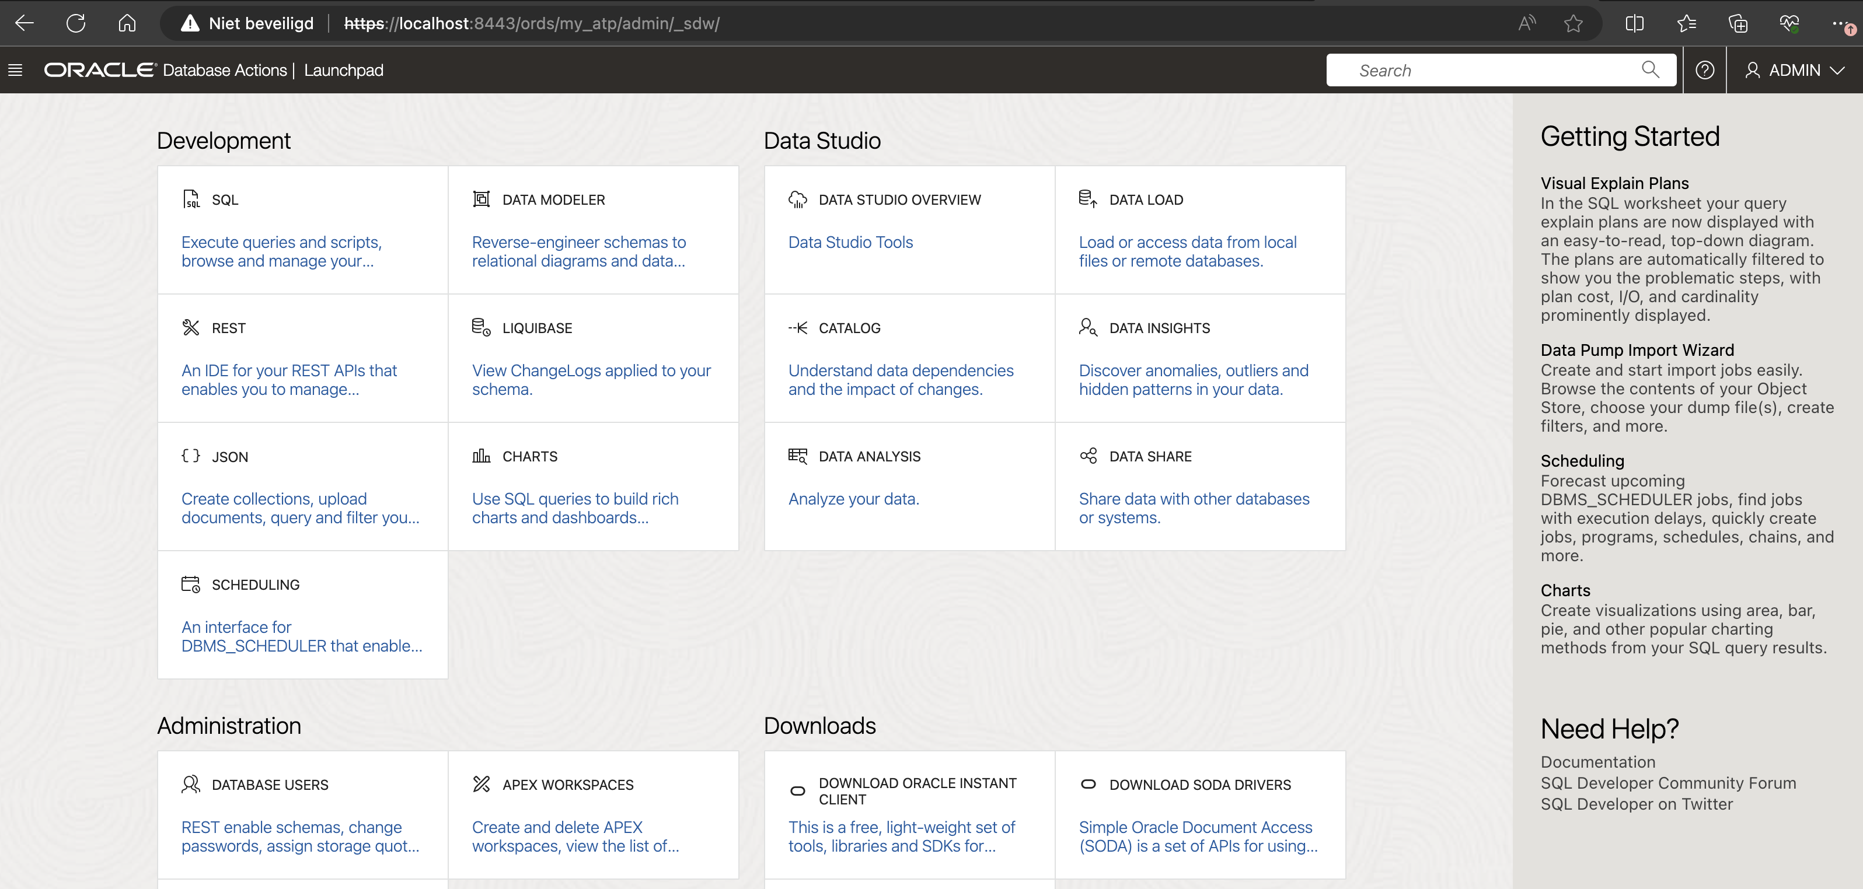Click the Data Insights icon
The height and width of the screenshot is (889, 1863).
1089,327
